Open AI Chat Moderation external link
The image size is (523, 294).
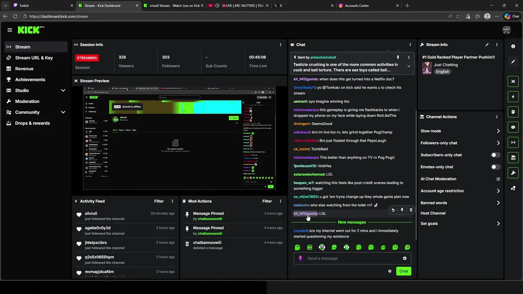tap(498, 179)
